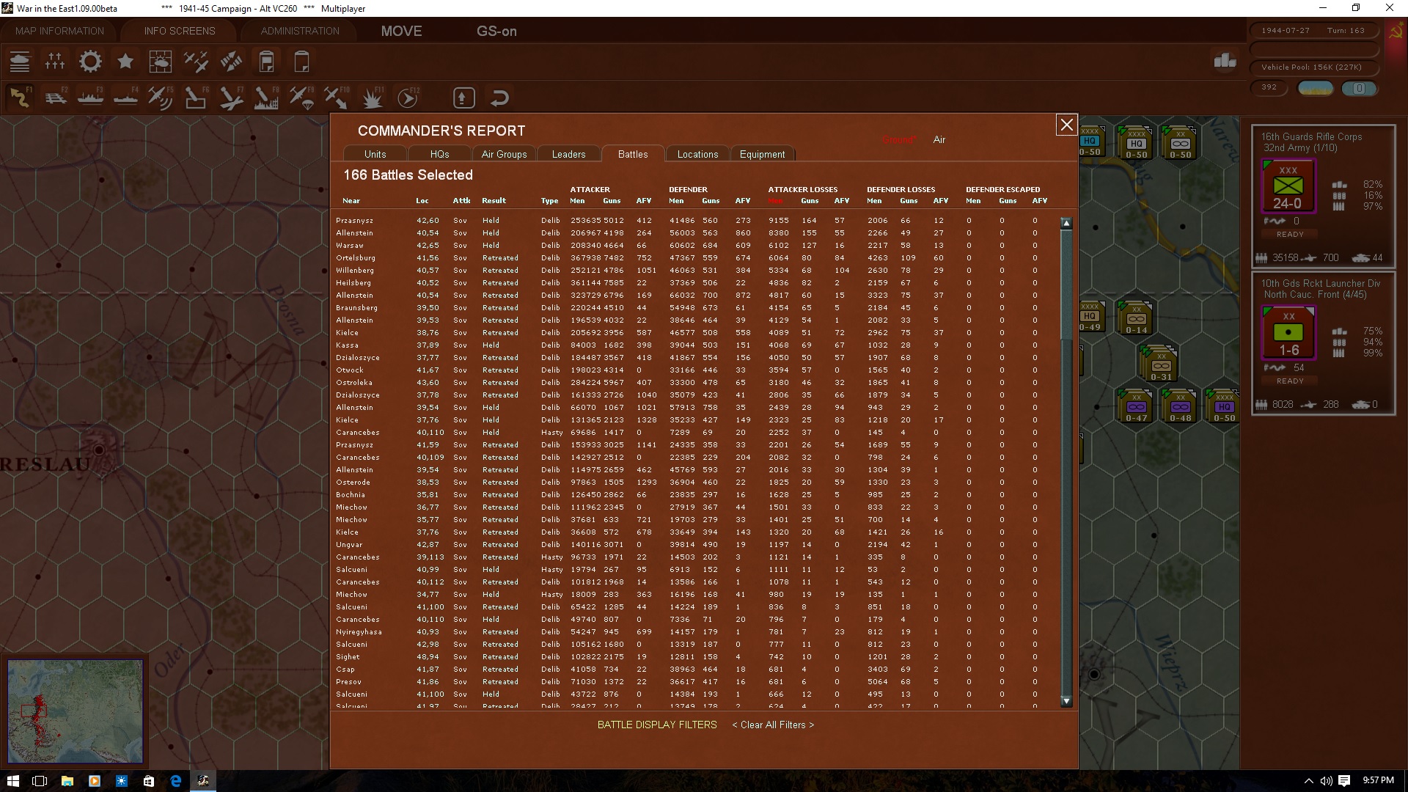Viewport: 1408px width, 792px height.
Task: Switch to the Leaders tab
Action: (x=568, y=154)
